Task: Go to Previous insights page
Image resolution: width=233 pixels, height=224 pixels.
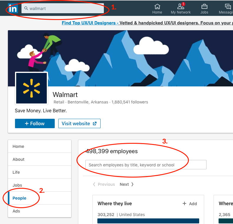Action: click(104, 184)
